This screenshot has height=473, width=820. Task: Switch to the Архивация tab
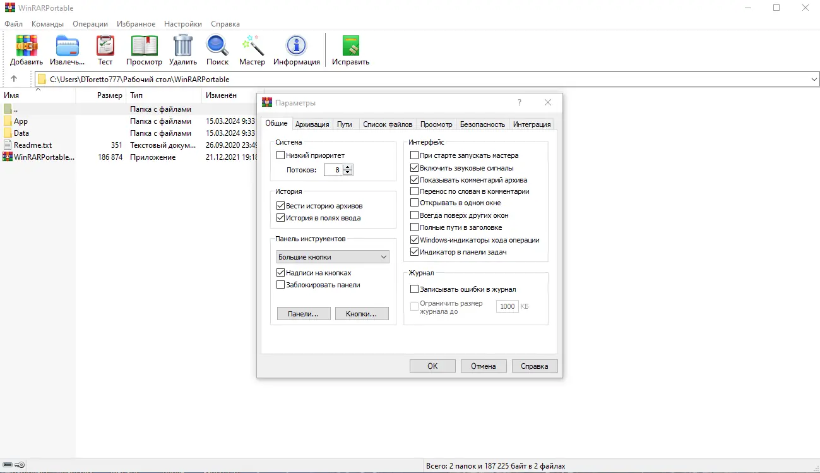(x=312, y=124)
